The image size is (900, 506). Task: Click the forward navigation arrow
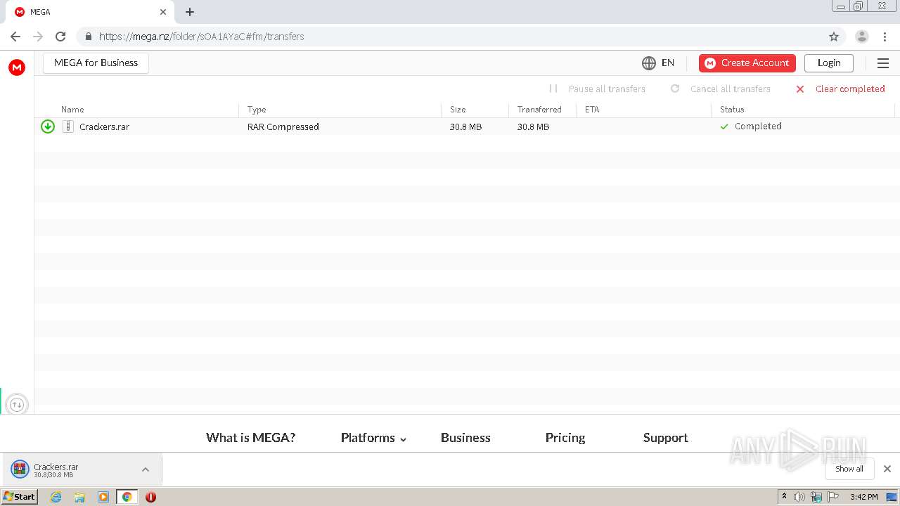(38, 37)
